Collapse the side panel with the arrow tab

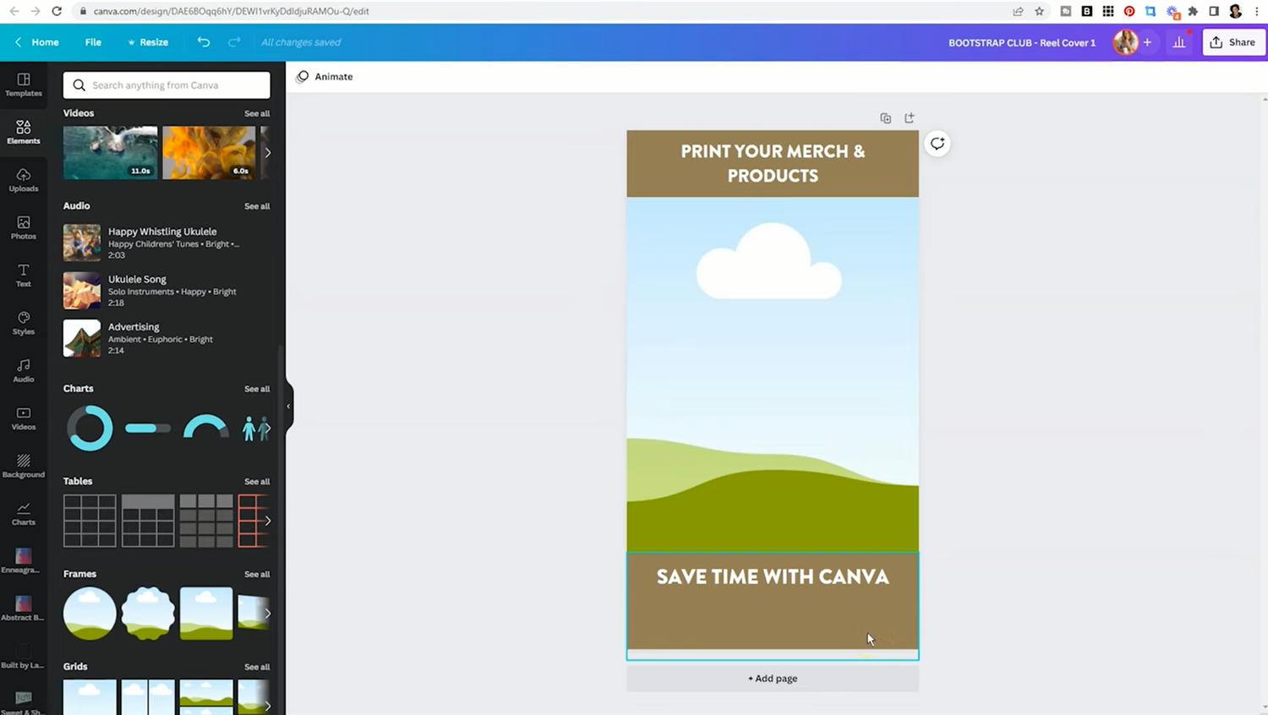point(288,406)
